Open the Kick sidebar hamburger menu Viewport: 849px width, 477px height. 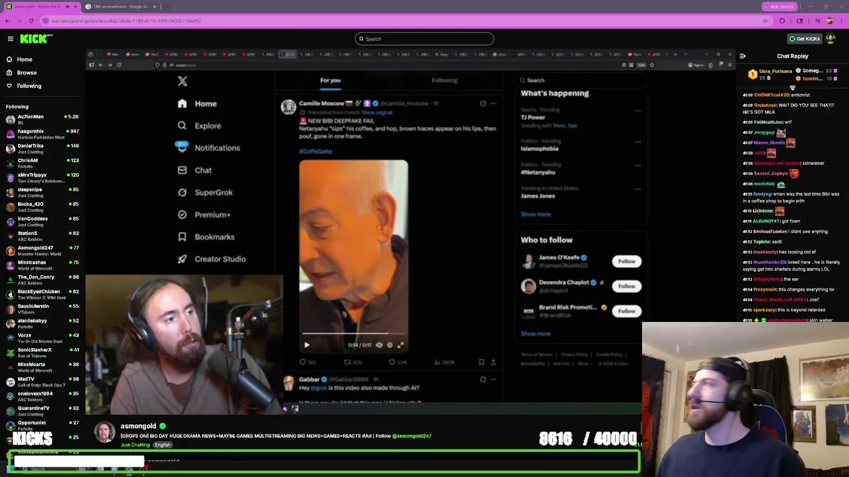11,38
